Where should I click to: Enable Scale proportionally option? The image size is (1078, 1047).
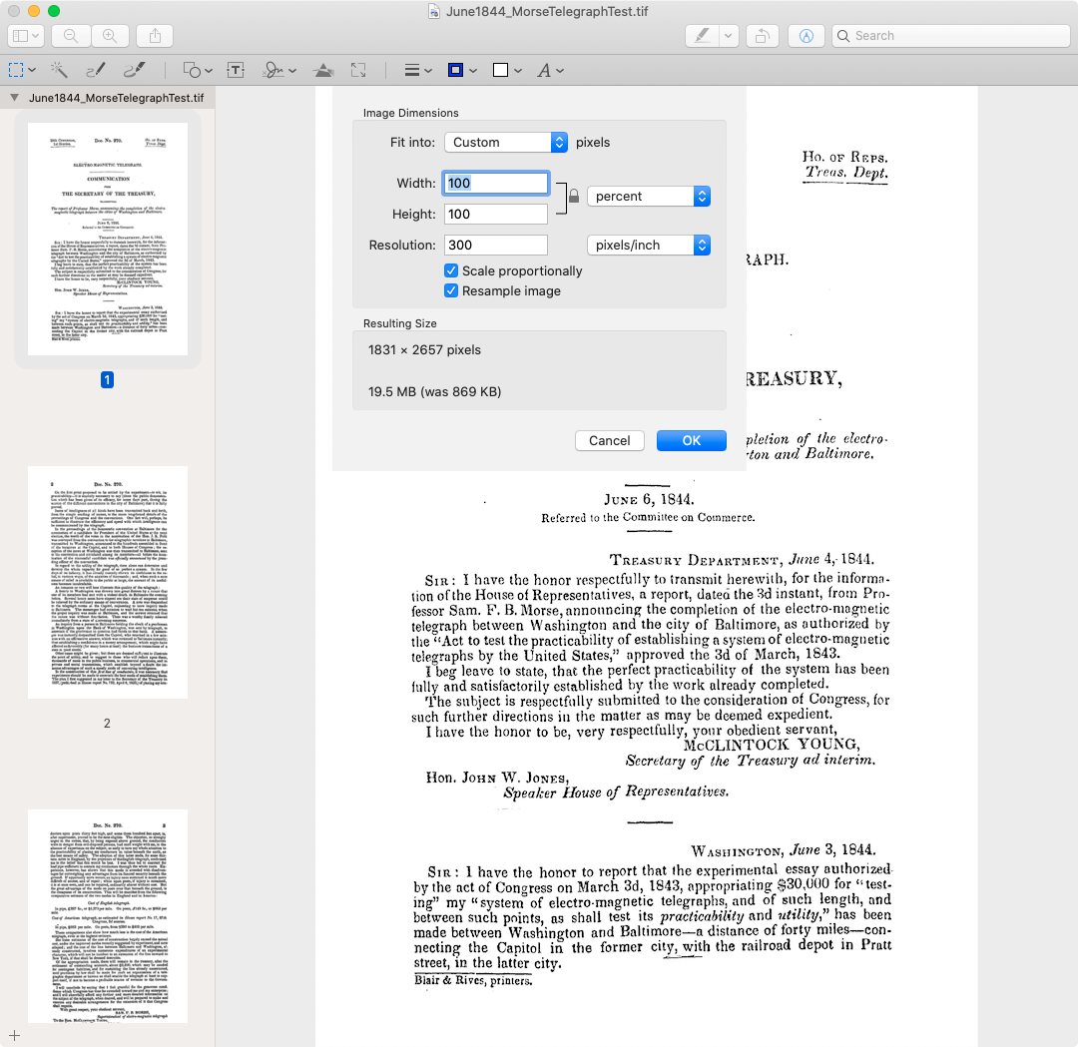[451, 270]
